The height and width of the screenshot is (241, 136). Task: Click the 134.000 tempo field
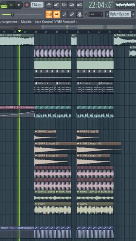[37, 5]
